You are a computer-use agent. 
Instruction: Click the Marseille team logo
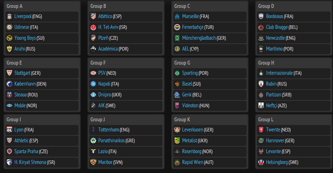coord(177,16)
